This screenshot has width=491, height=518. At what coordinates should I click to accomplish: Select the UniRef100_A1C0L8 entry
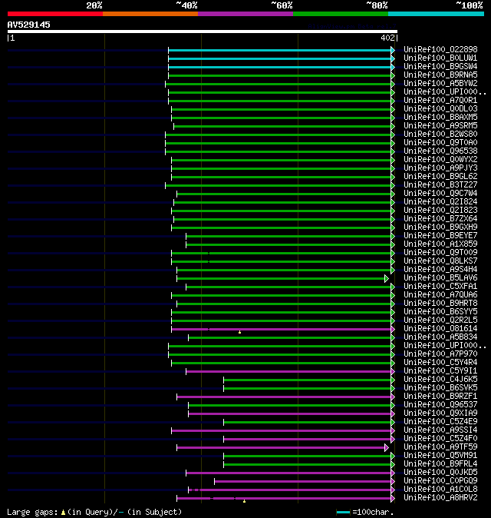[440, 490]
